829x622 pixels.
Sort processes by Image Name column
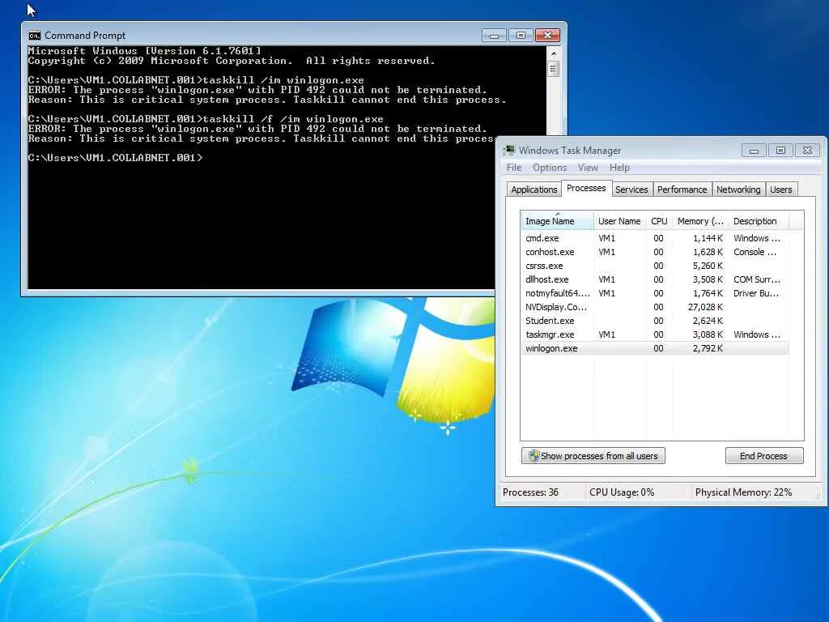(557, 221)
